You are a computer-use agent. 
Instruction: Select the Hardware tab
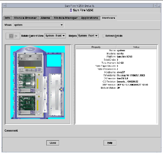[109, 18]
